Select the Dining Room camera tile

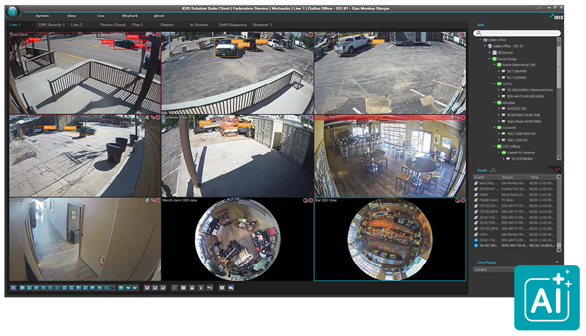pos(390,156)
